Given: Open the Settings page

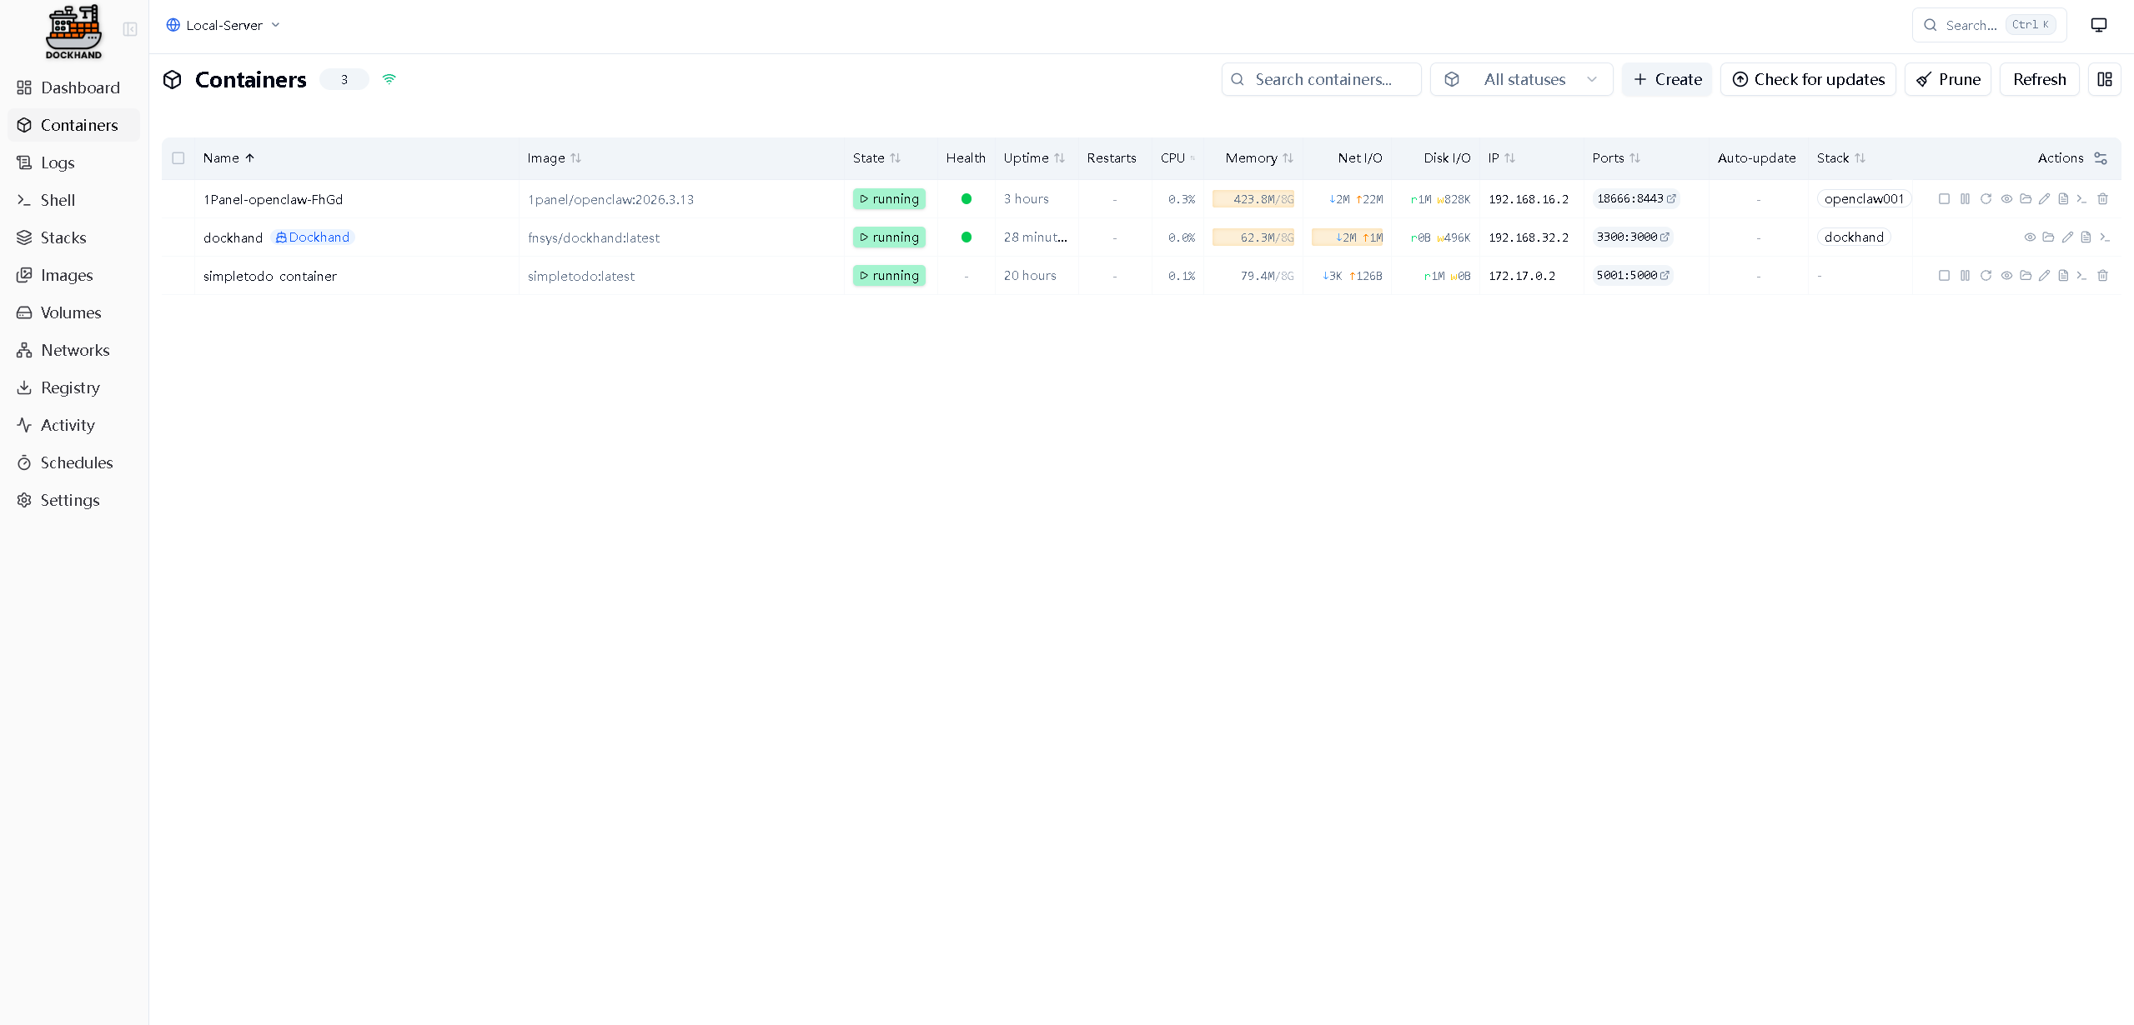Looking at the screenshot, I should (73, 500).
